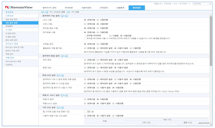
Task: Open the 언어선택 language dropdown
Action: coord(202,4)
